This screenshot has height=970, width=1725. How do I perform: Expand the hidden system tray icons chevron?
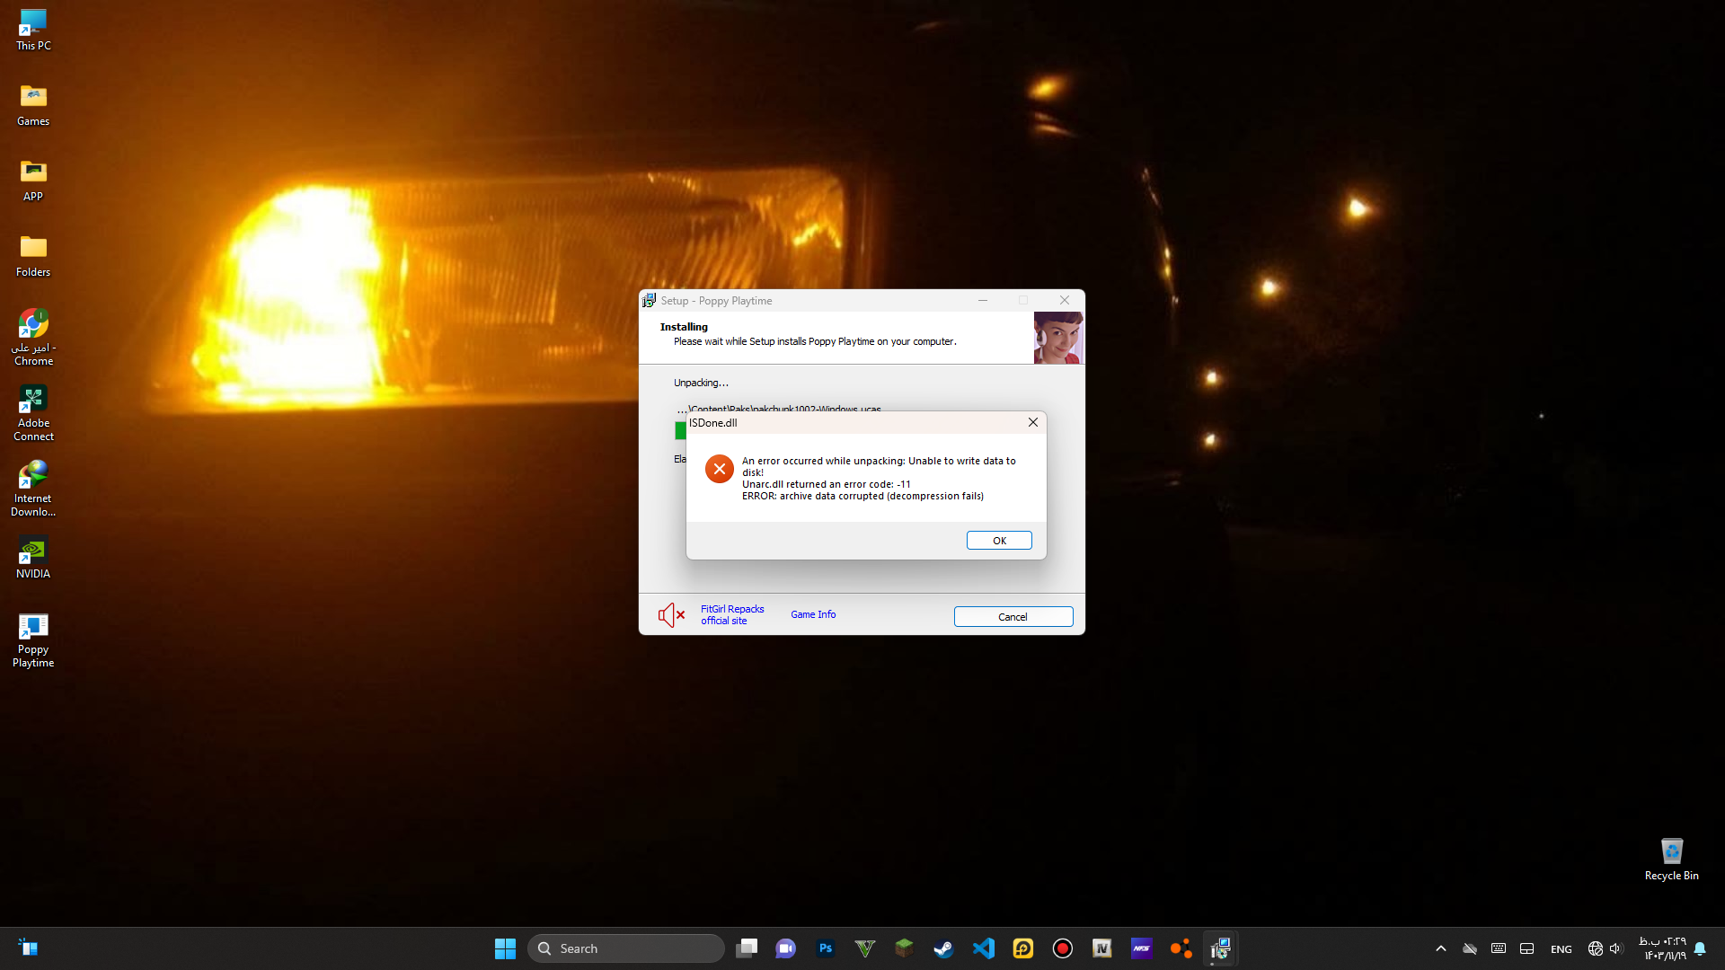point(1440,948)
